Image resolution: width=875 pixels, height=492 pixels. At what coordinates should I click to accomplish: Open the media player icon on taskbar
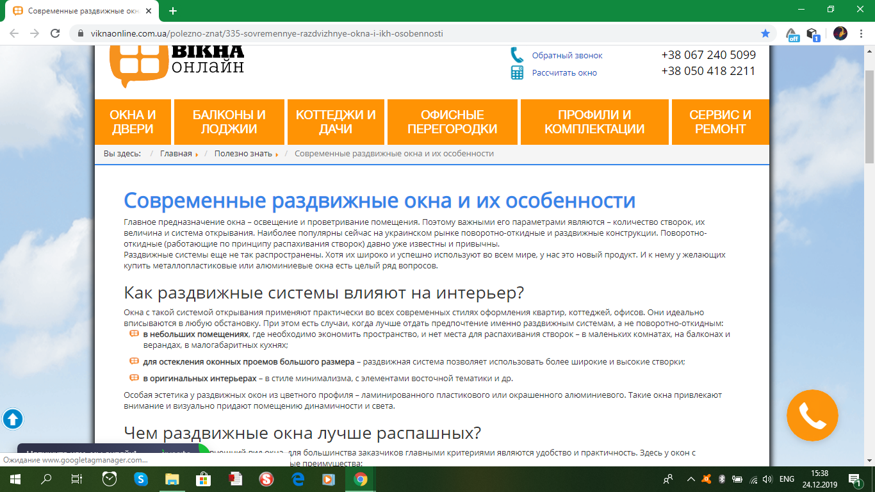(329, 479)
